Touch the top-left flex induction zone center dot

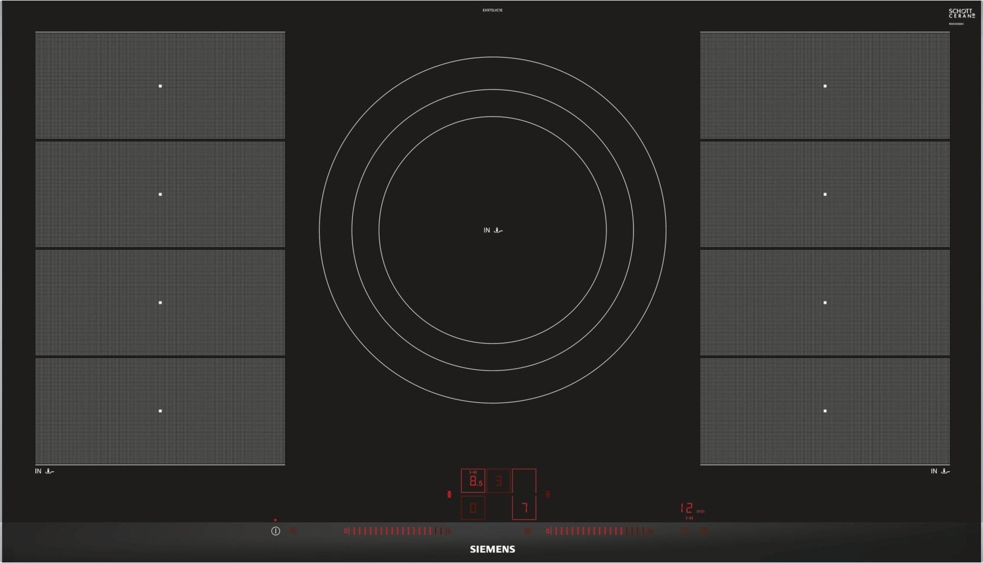tap(160, 86)
